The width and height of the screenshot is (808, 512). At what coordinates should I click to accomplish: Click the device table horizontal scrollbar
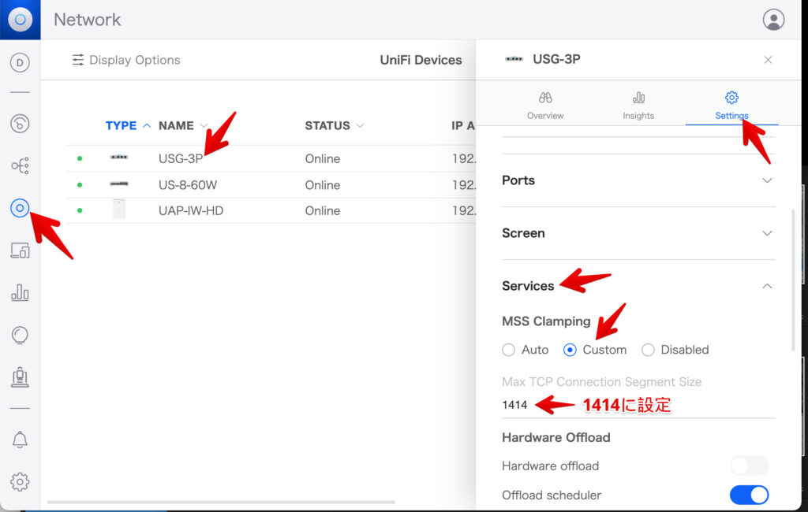click(x=221, y=502)
